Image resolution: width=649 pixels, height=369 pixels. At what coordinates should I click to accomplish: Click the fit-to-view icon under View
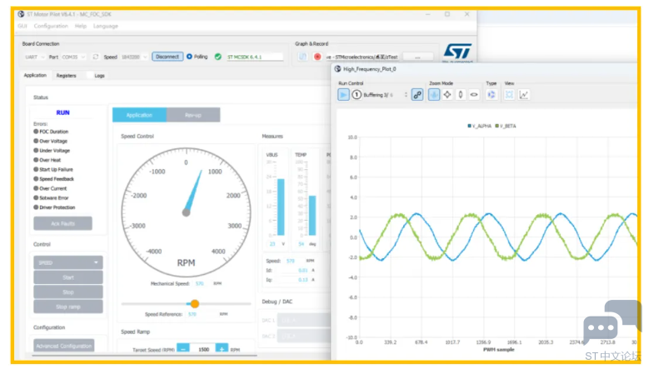click(x=509, y=95)
